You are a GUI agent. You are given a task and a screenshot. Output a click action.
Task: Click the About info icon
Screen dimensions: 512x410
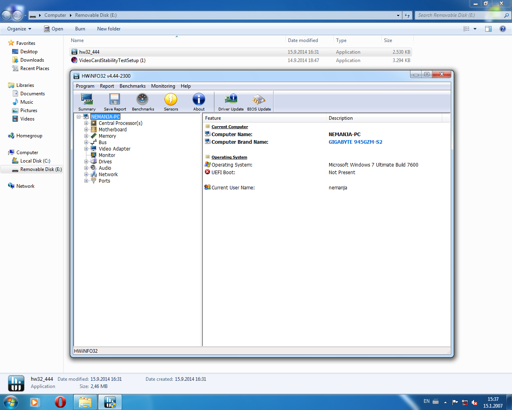click(199, 102)
